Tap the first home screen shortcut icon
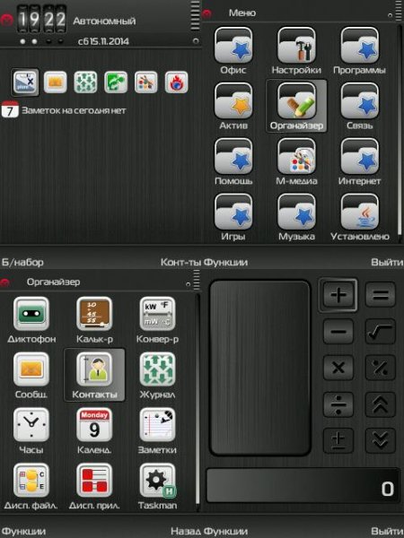The width and height of the screenshot is (404, 538). coord(25,82)
